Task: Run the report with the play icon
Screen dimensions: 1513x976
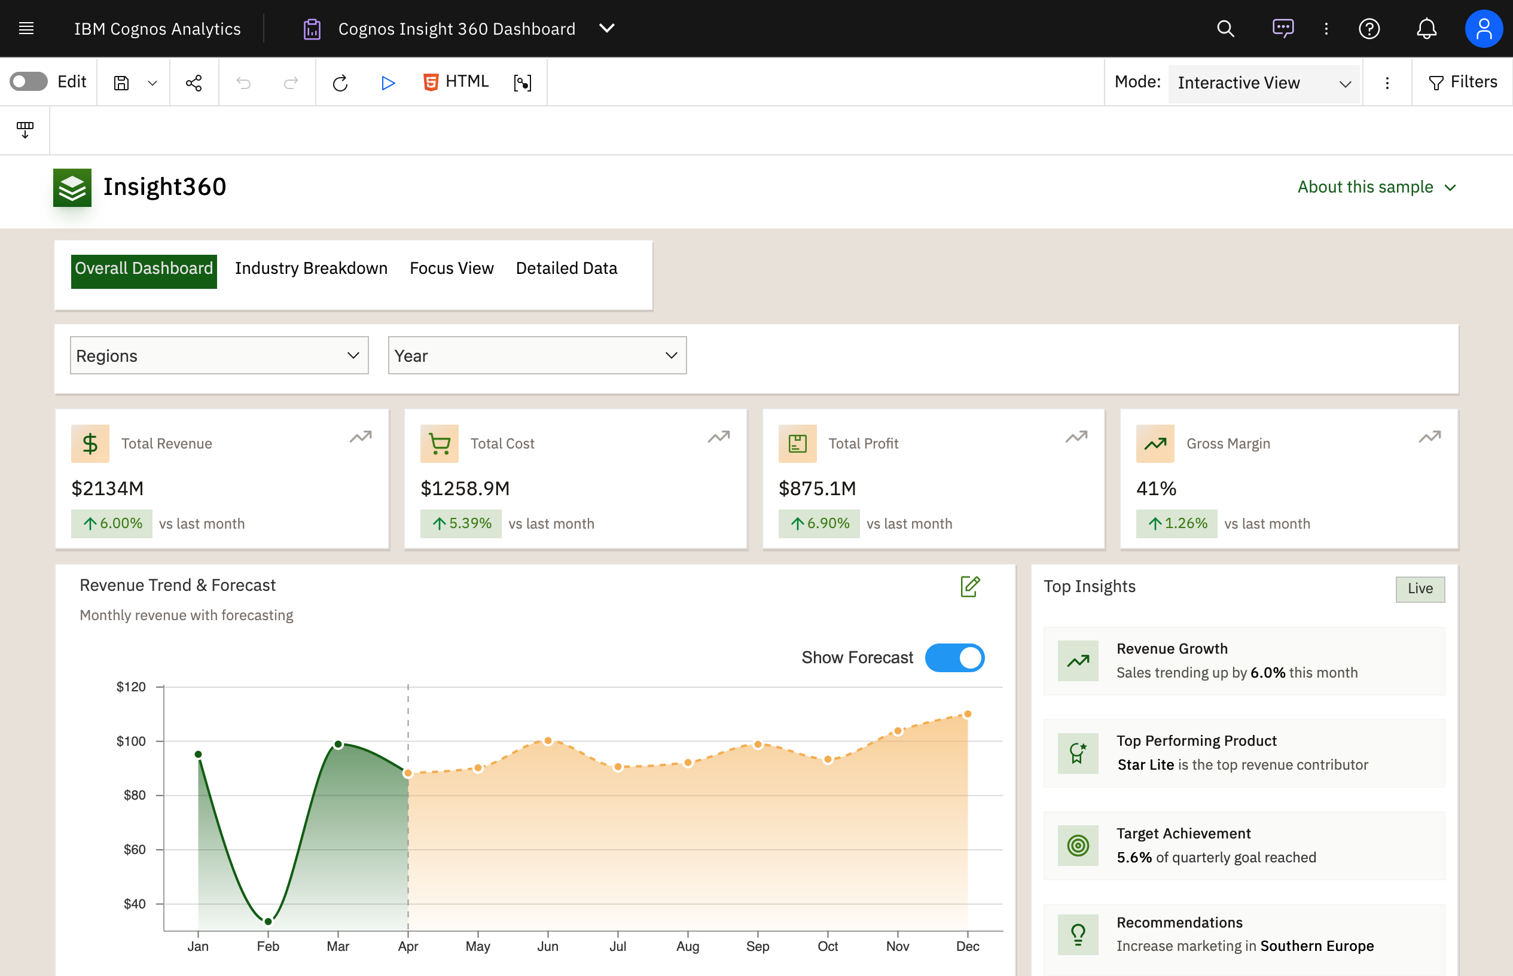Action: click(388, 83)
